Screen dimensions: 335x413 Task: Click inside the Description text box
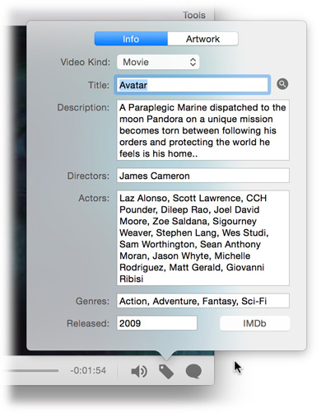coord(203,130)
